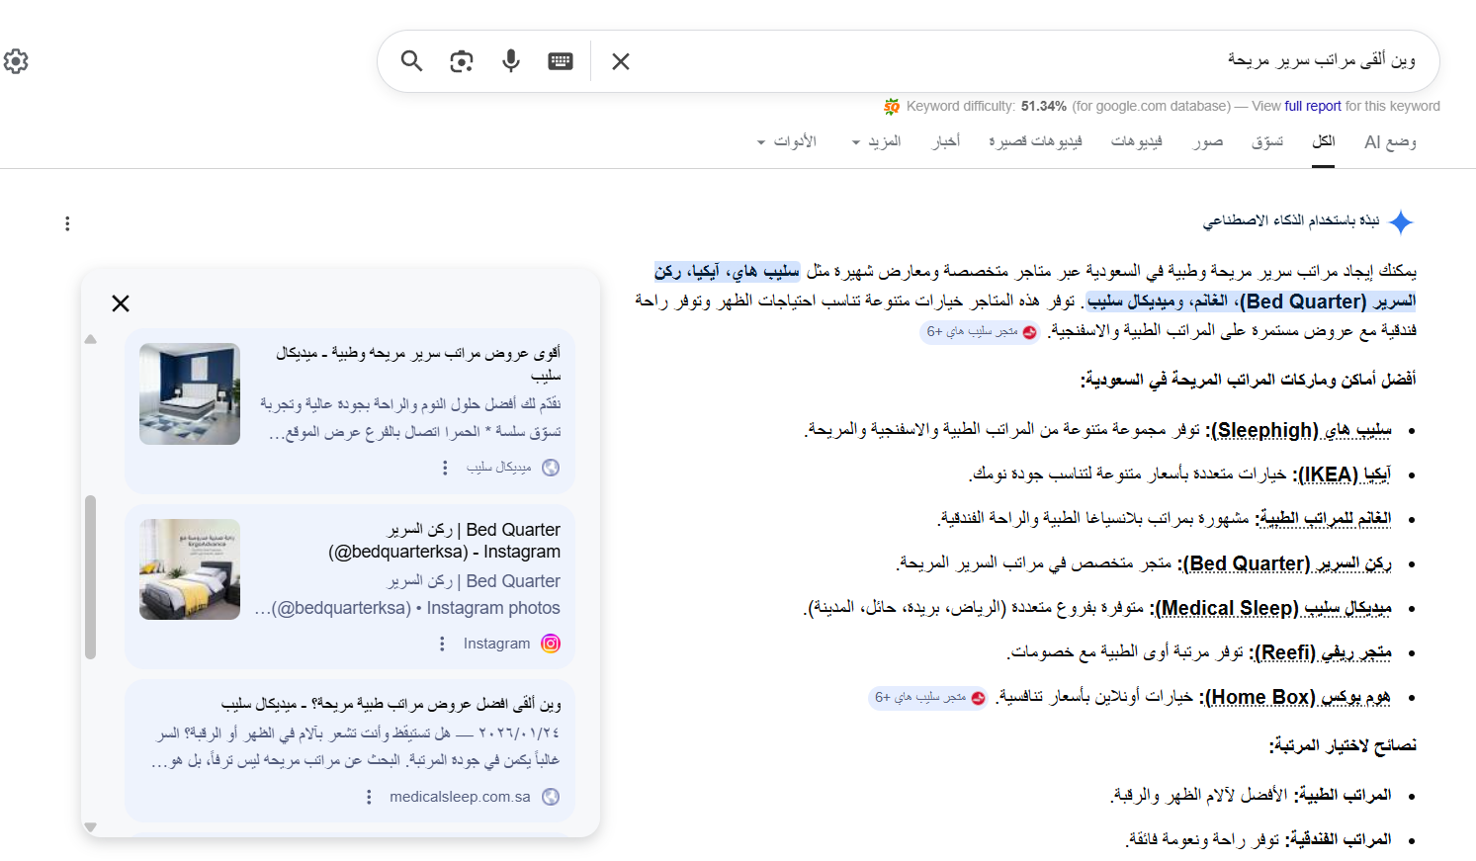Click نبذة باستخدام الذكاء الاصطناعي label
This screenshot has width=1476, height=861.
[x=1291, y=220]
